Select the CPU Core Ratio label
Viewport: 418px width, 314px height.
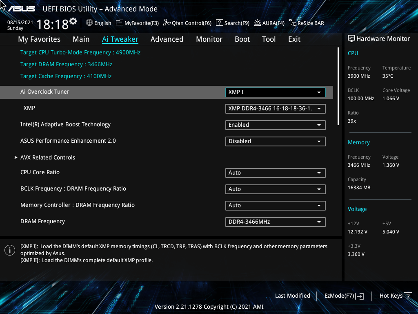tap(40, 173)
